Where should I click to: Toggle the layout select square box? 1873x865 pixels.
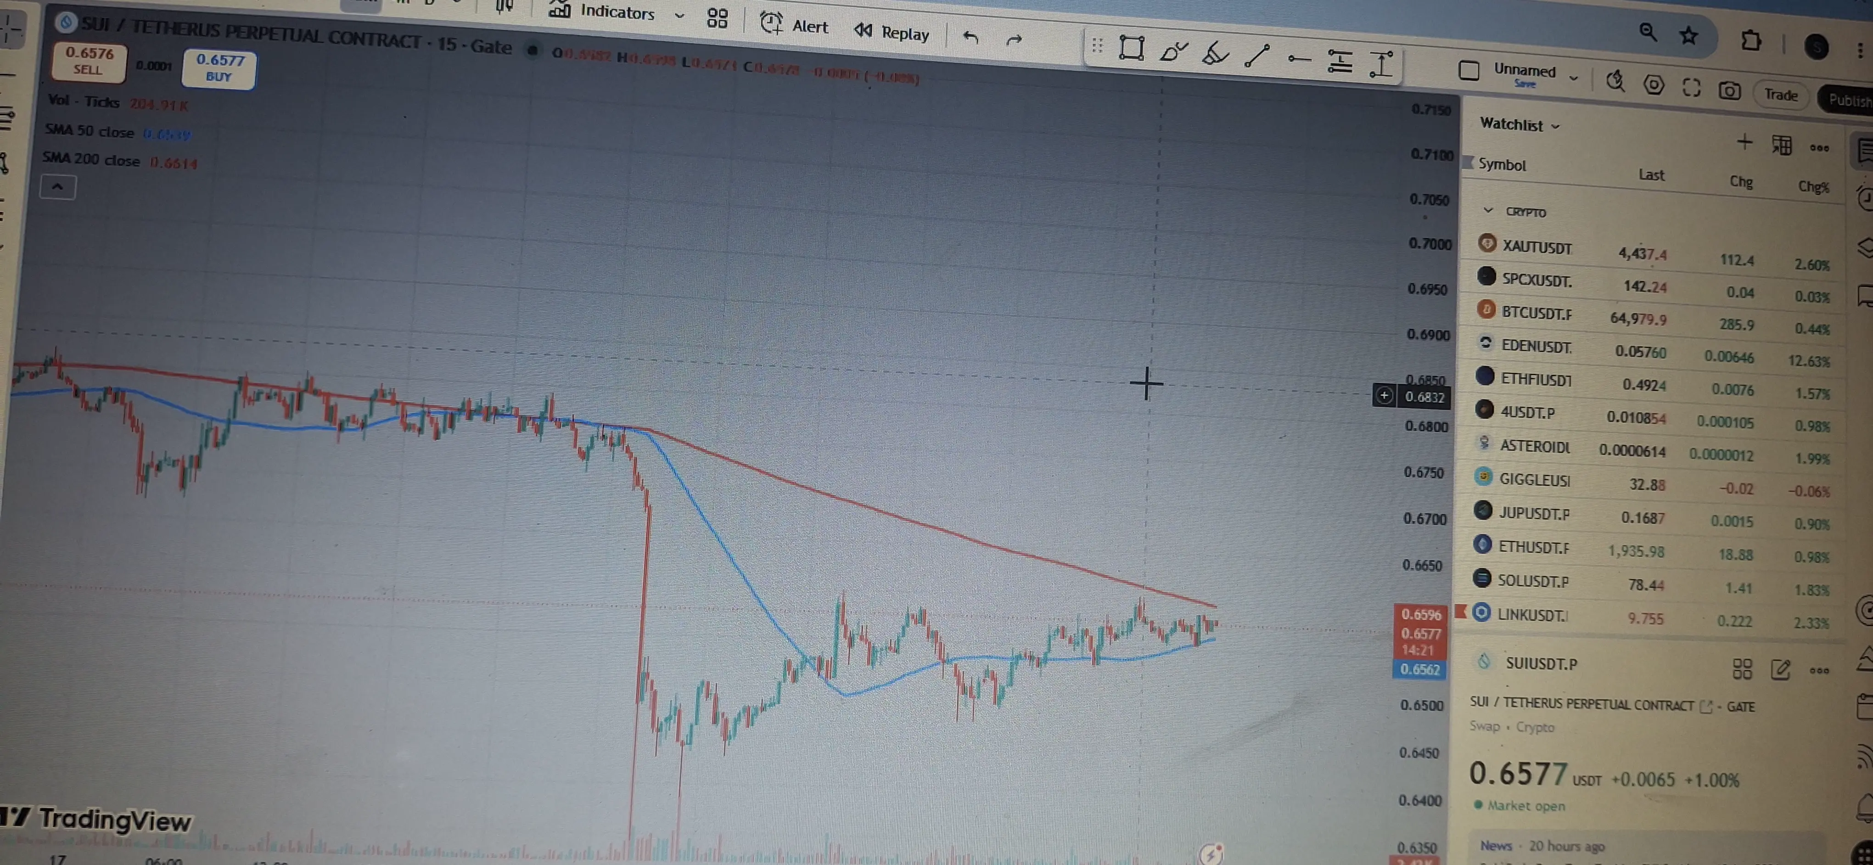point(1469,70)
